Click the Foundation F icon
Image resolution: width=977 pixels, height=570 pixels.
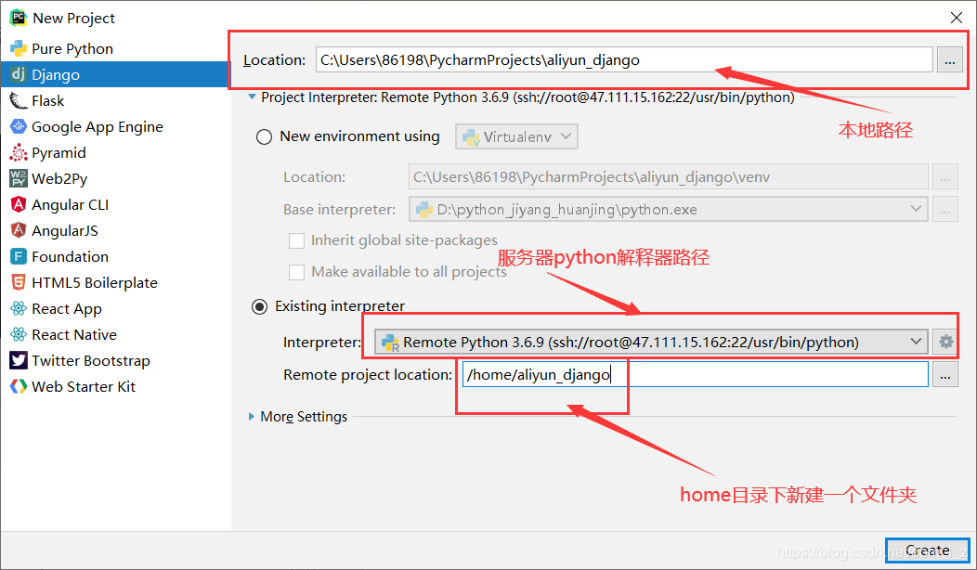coord(18,256)
